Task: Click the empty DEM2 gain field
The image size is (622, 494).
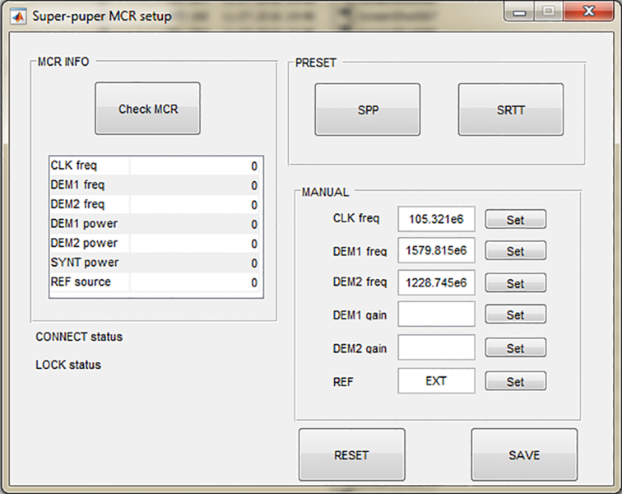Action: pos(436,347)
